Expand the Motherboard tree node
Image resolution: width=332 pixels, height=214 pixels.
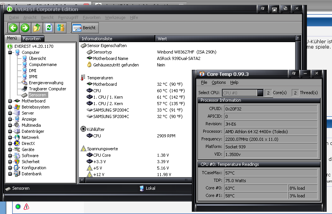[x=10, y=101]
